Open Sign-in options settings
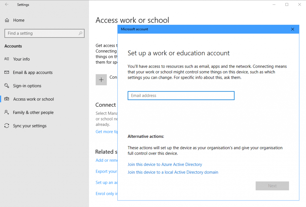306x207 pixels. [27, 86]
